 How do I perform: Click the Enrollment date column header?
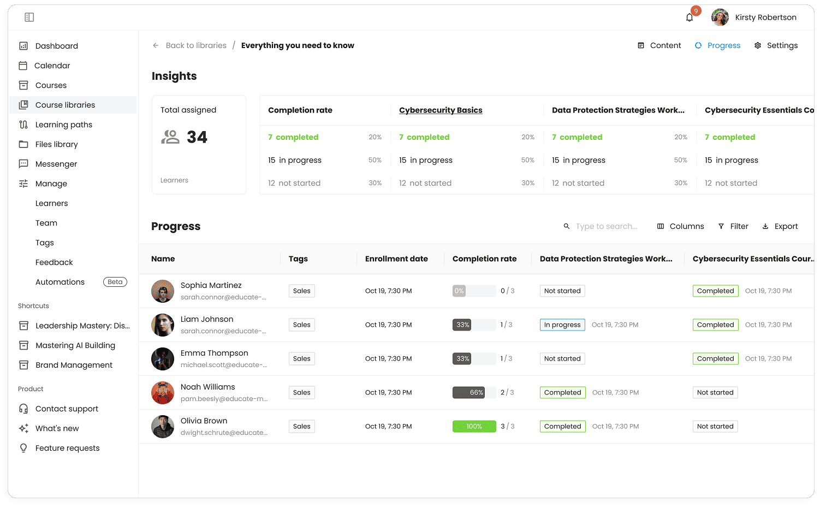[396, 259]
